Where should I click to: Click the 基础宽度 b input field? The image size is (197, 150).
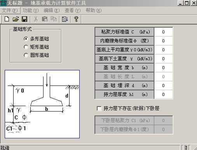(163, 68)
